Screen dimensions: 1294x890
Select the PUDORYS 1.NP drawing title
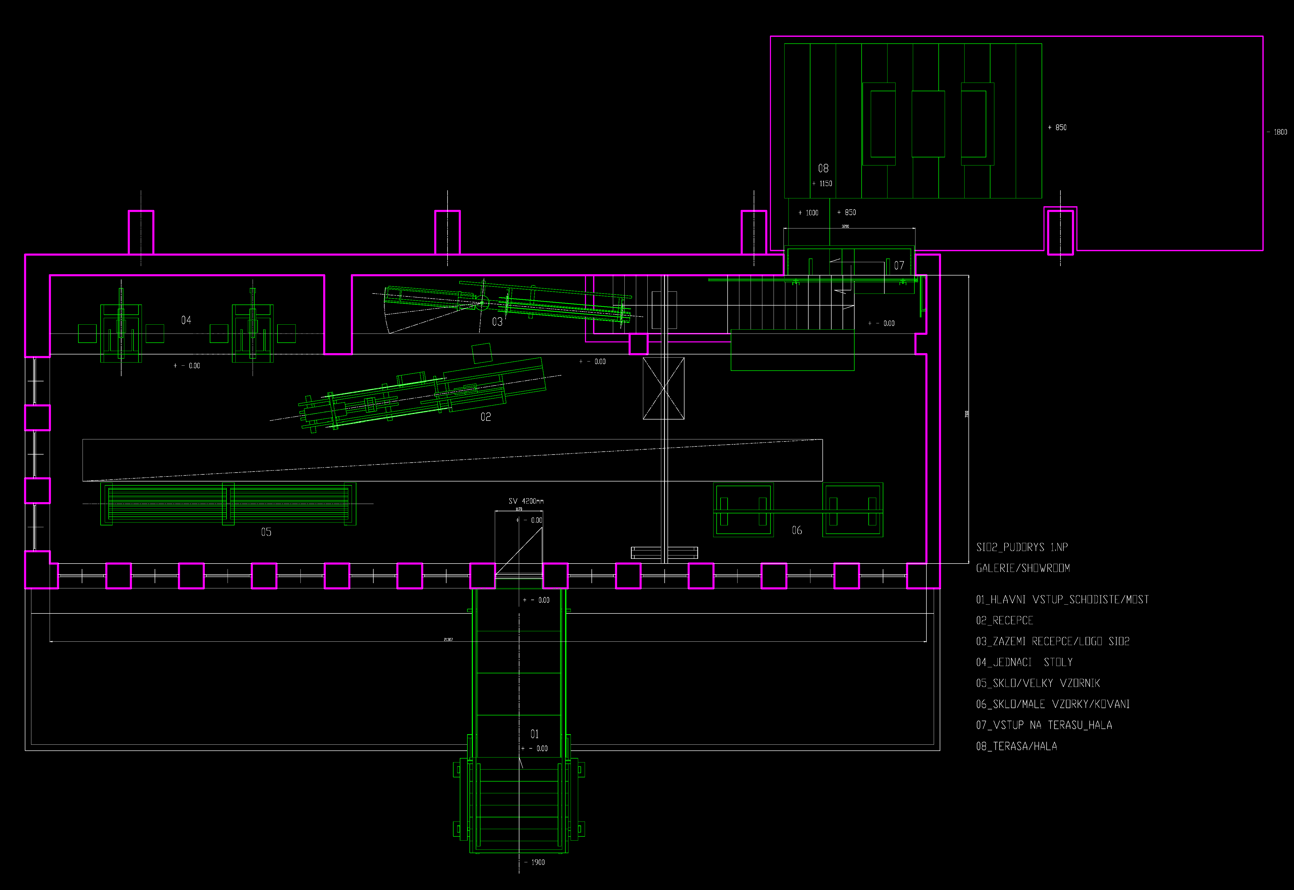1022,547
